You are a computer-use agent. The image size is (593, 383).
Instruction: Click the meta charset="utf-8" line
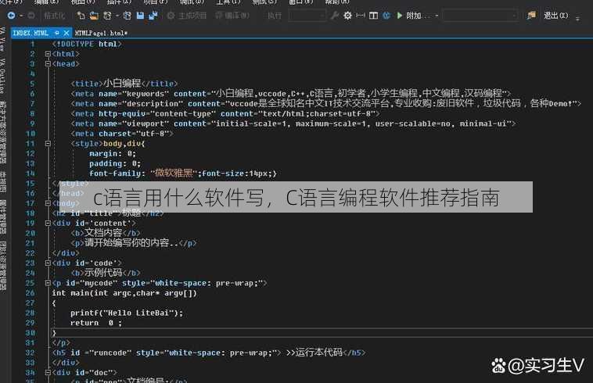point(122,134)
